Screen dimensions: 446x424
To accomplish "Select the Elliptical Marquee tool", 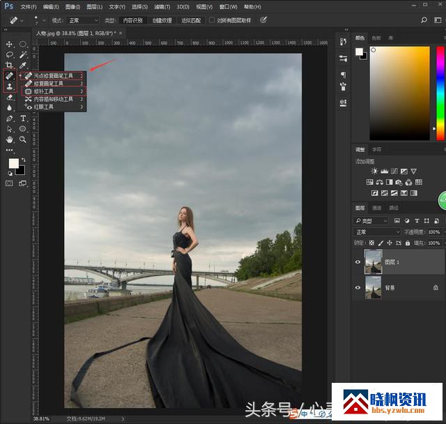I will 23,44.
